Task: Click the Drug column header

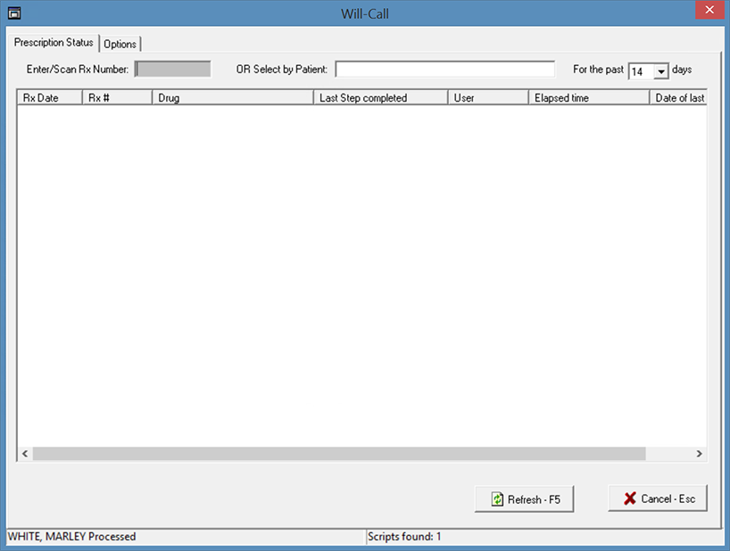Action: click(x=232, y=98)
